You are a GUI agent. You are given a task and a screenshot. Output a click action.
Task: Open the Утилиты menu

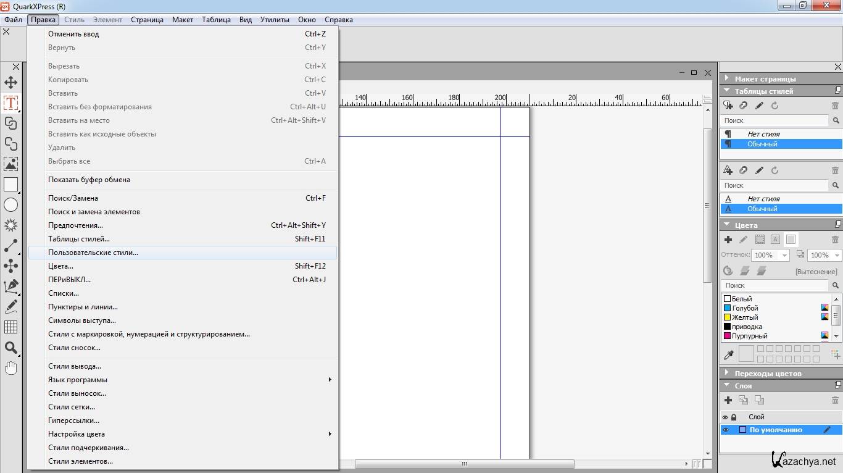click(275, 20)
